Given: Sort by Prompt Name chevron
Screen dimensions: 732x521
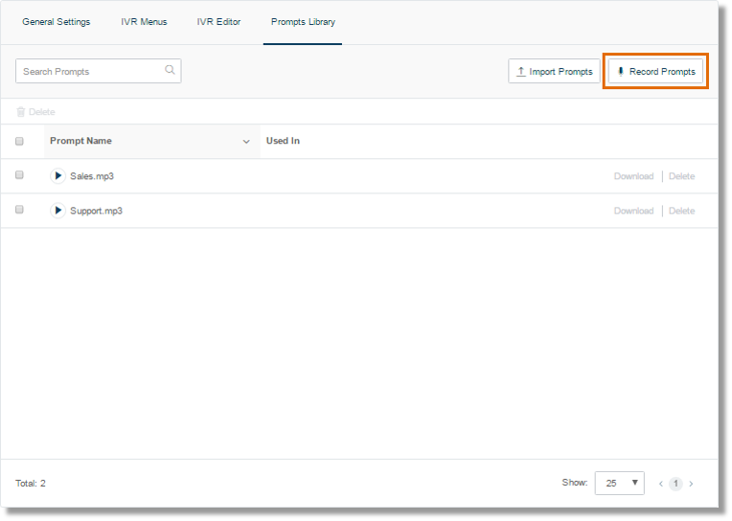Looking at the screenshot, I should 246,142.
